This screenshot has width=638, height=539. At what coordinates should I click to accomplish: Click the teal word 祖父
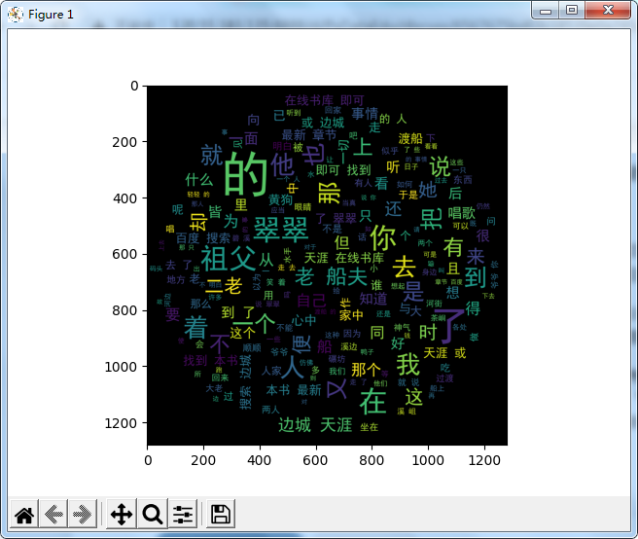229,258
